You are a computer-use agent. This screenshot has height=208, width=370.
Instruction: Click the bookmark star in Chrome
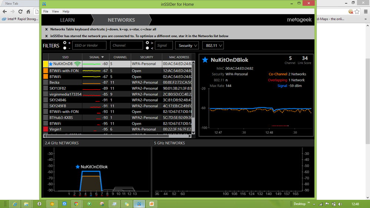[357, 11]
